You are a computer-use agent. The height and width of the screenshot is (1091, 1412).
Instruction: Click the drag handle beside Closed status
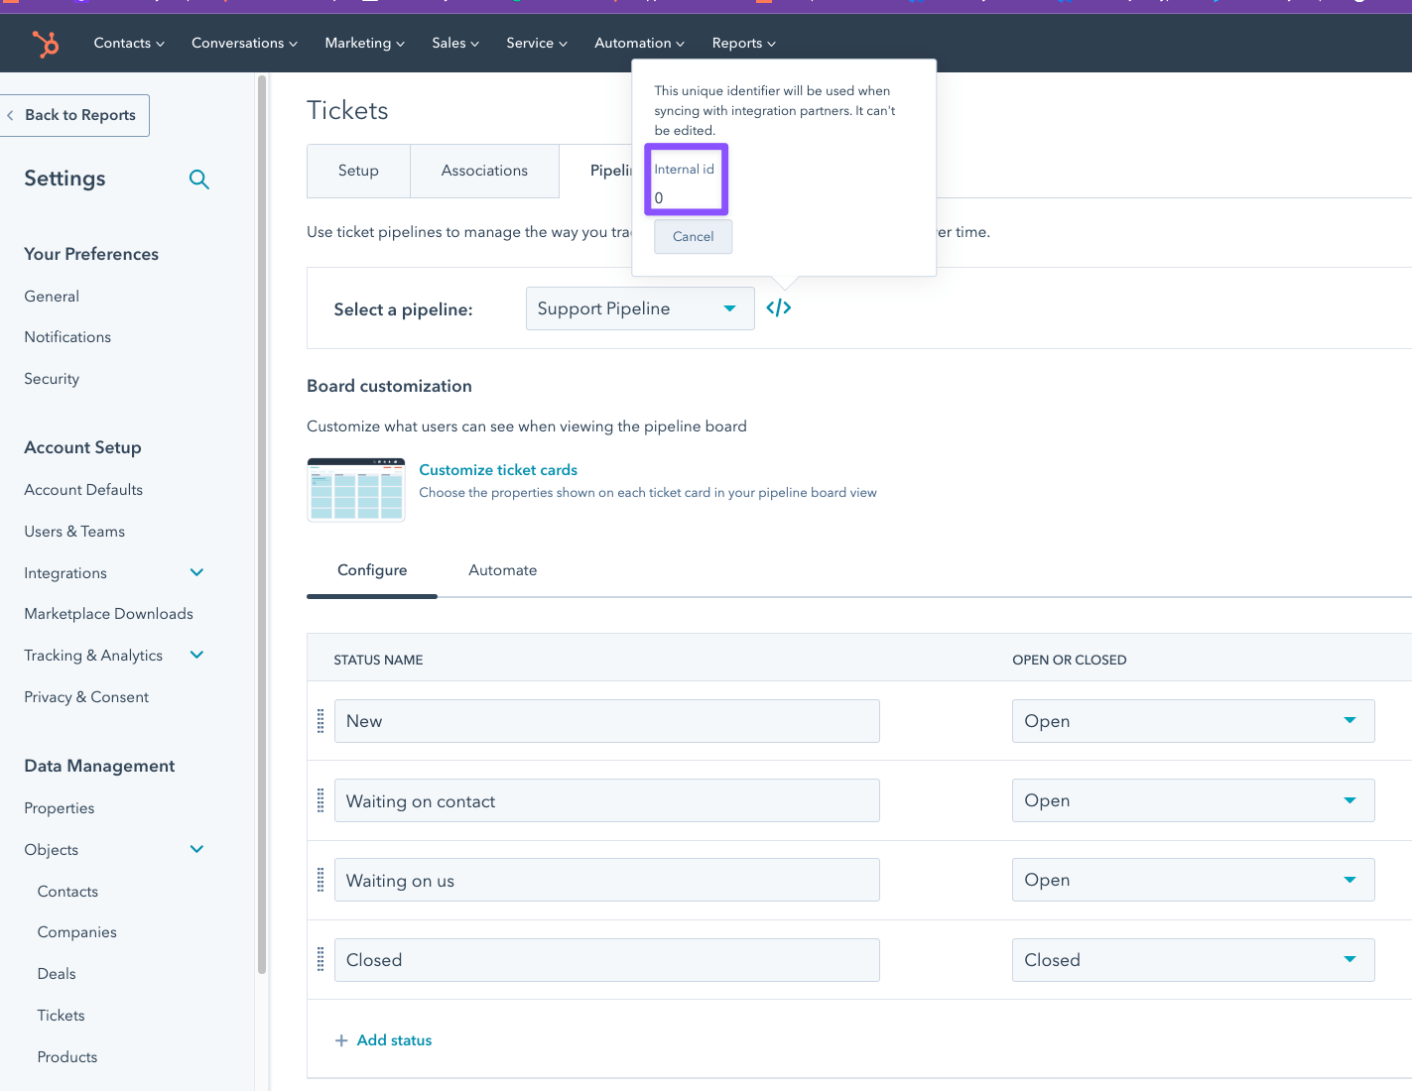click(x=321, y=959)
